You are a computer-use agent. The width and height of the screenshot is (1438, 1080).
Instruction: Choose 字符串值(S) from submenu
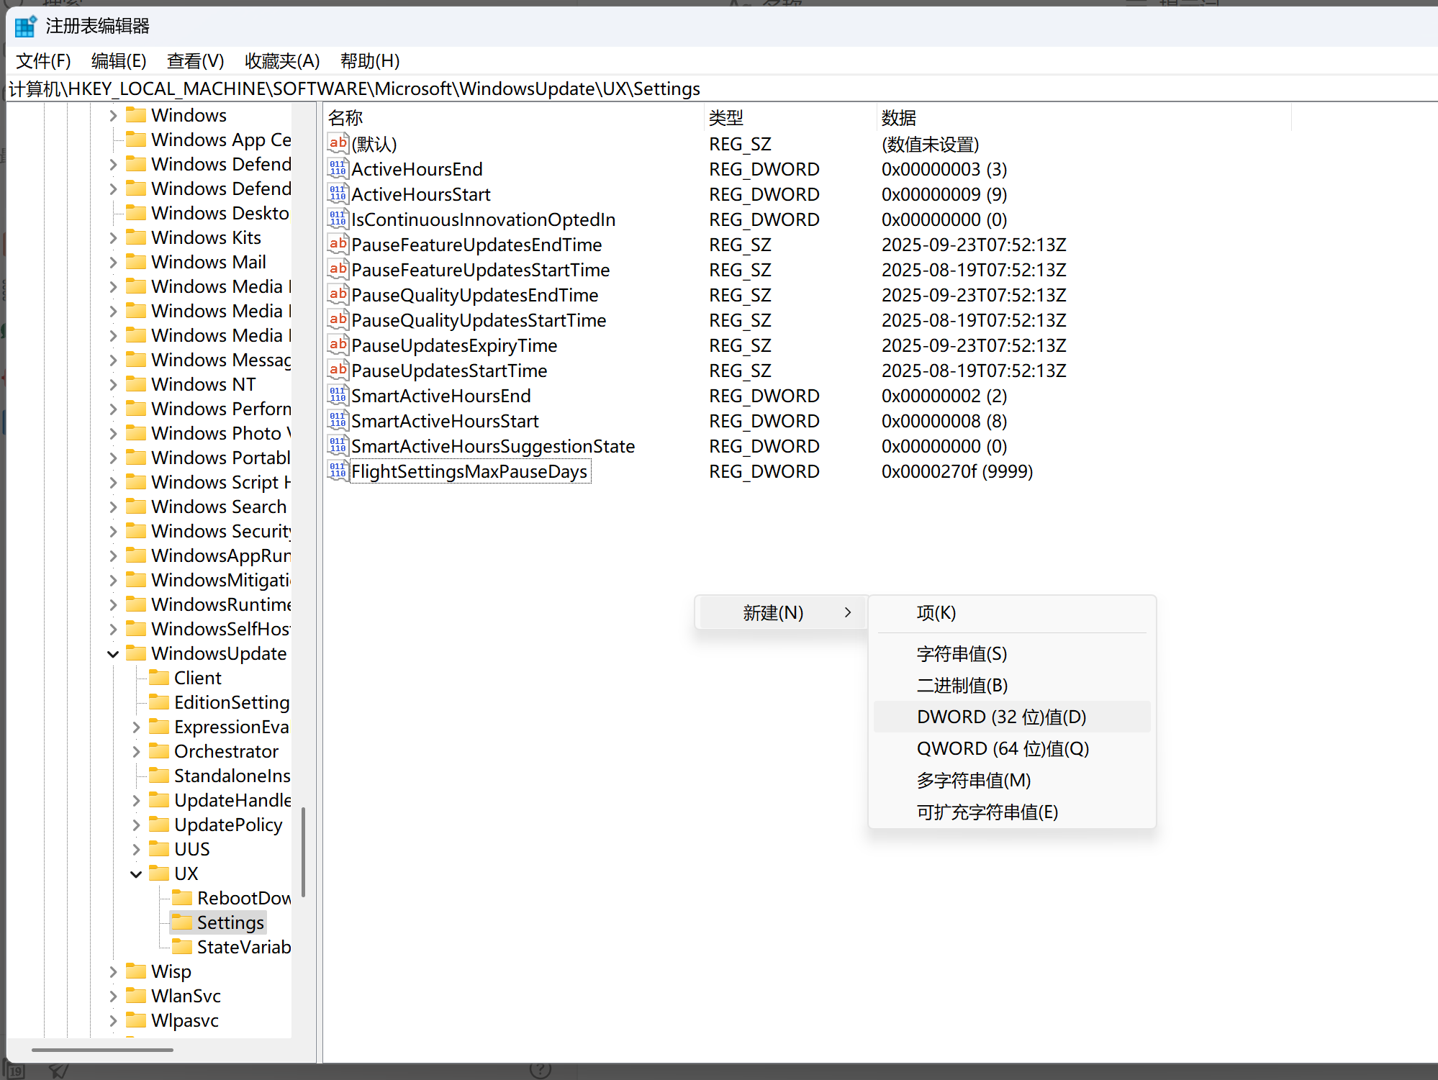[x=1012, y=653]
